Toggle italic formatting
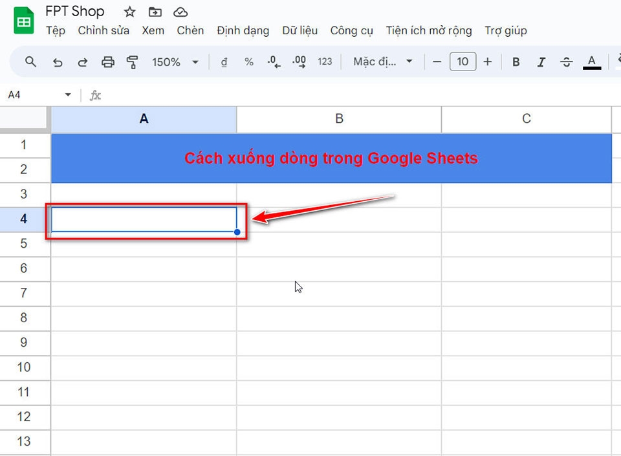621x456 pixels. (541, 61)
